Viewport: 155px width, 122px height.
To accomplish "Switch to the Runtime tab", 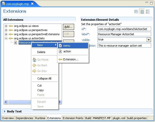I will (40, 118).
